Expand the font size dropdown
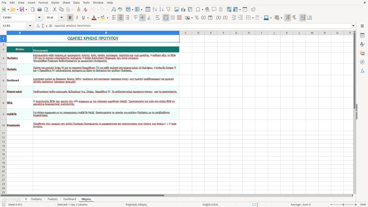Viewport: 368px width, 207px height. pos(62,18)
